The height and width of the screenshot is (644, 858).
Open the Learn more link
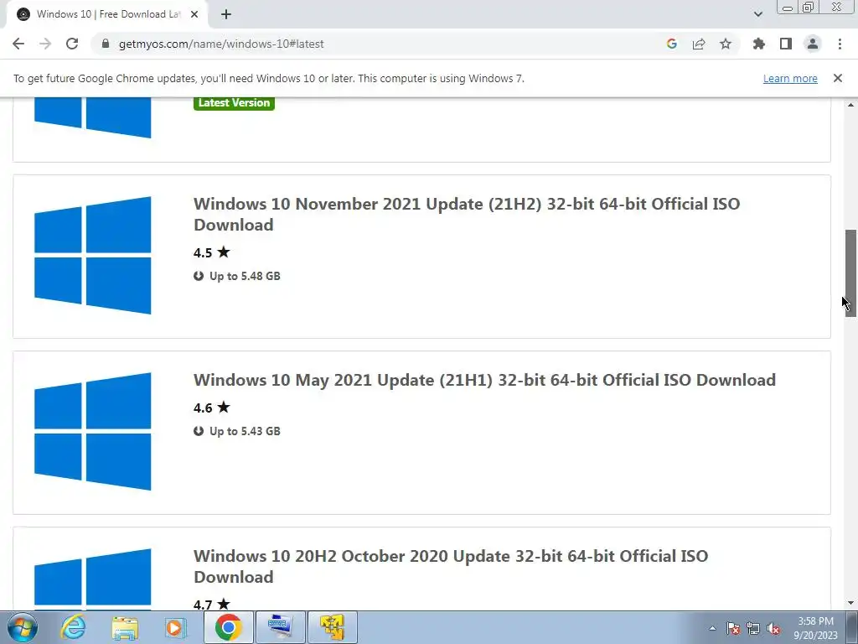790,78
